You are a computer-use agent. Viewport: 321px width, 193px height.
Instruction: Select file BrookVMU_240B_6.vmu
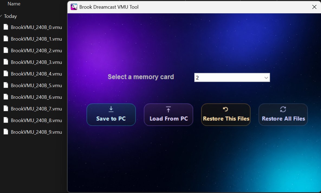tap(33, 97)
